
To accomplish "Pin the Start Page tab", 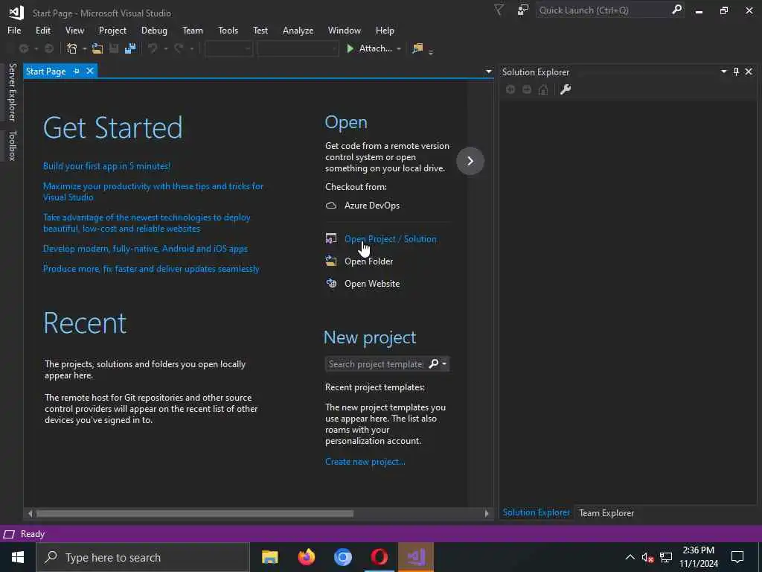I will click(76, 71).
